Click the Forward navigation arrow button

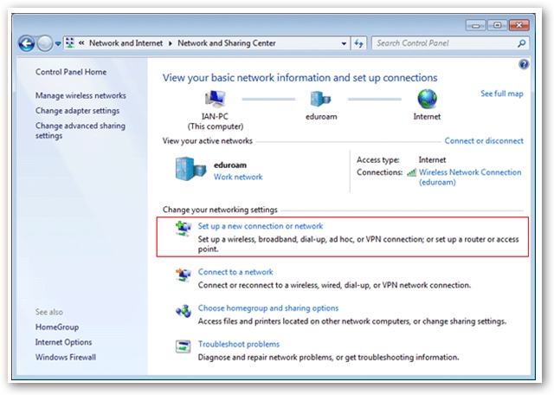pyautogui.click(x=45, y=43)
